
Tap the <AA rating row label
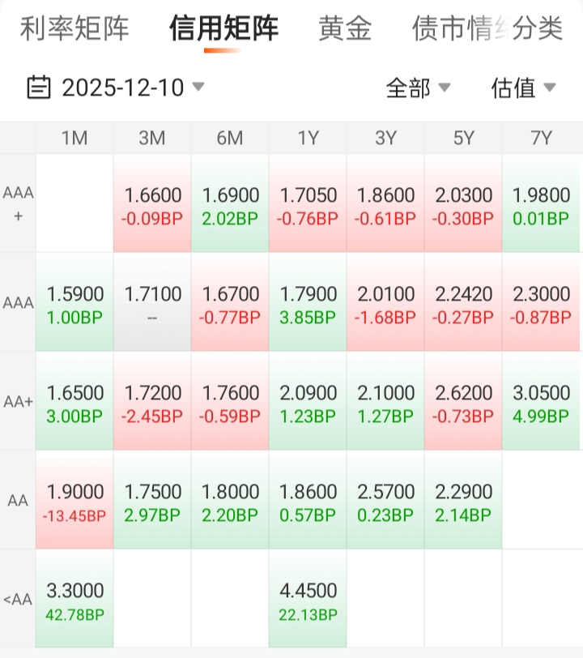pyautogui.click(x=18, y=599)
